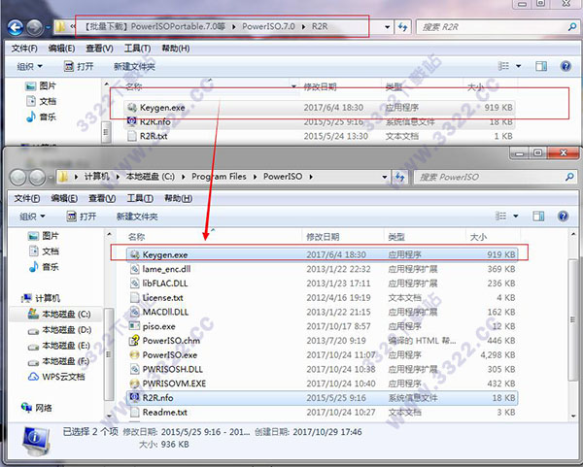583x467 pixels.
Task: Open WPS云文档 in PowerISO sidebar
Action: click(x=56, y=377)
